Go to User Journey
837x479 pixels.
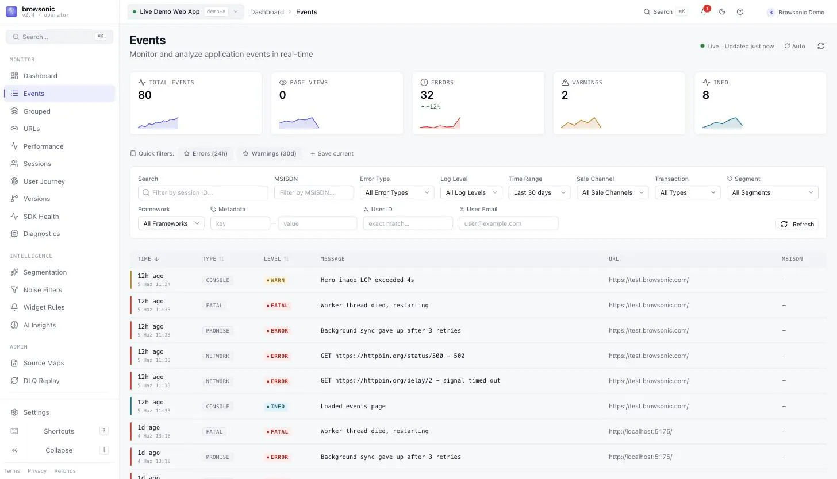tap(59, 181)
